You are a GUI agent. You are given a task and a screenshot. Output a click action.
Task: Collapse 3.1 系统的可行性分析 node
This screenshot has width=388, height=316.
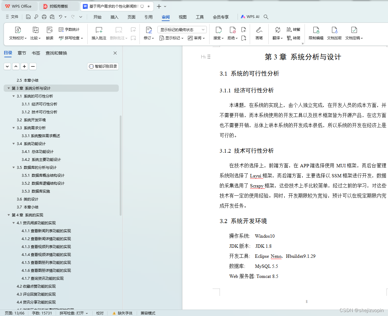[14, 96]
